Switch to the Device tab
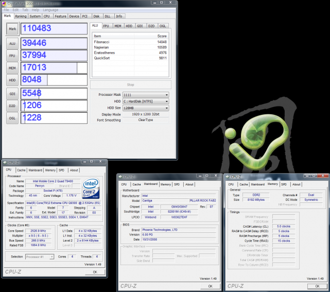 coord(74,16)
